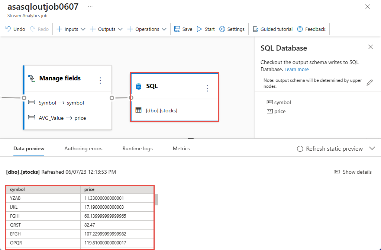
Task: Click the Learn more link
Action: coord(296,69)
